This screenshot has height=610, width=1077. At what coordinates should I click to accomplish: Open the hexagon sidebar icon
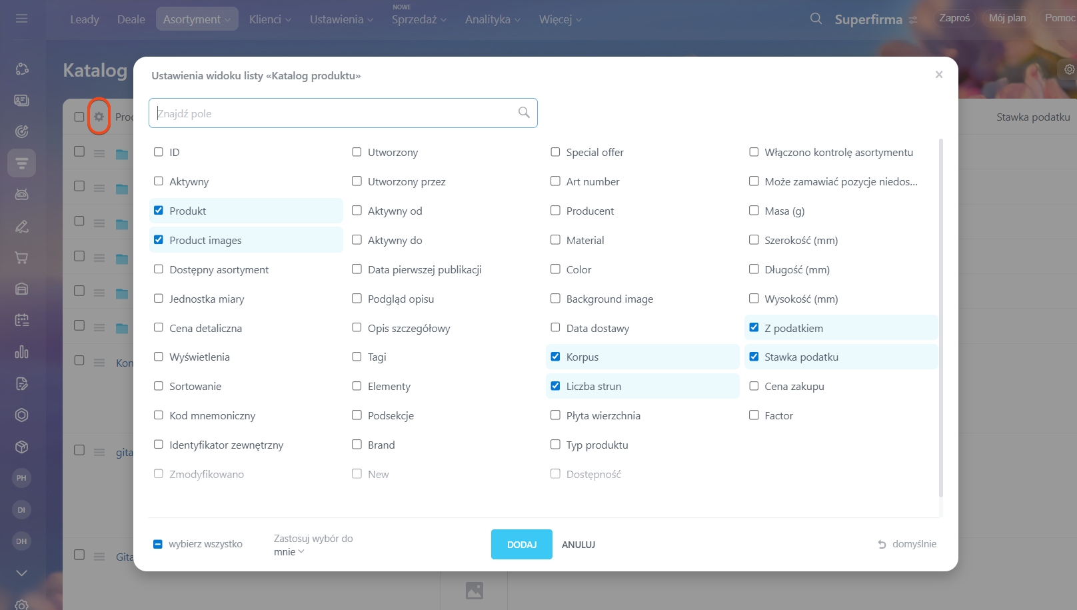click(x=21, y=415)
